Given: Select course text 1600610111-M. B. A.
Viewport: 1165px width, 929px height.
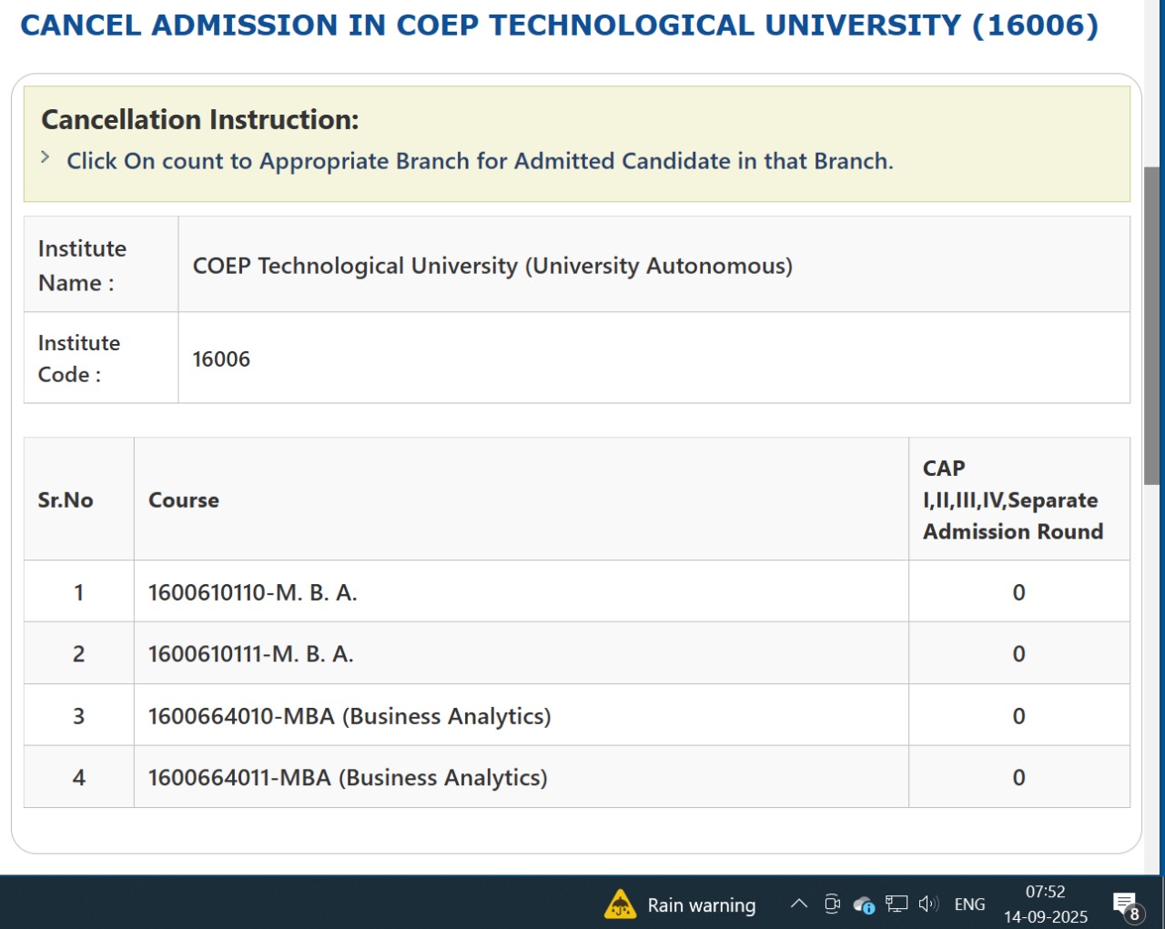Looking at the screenshot, I should coord(250,654).
